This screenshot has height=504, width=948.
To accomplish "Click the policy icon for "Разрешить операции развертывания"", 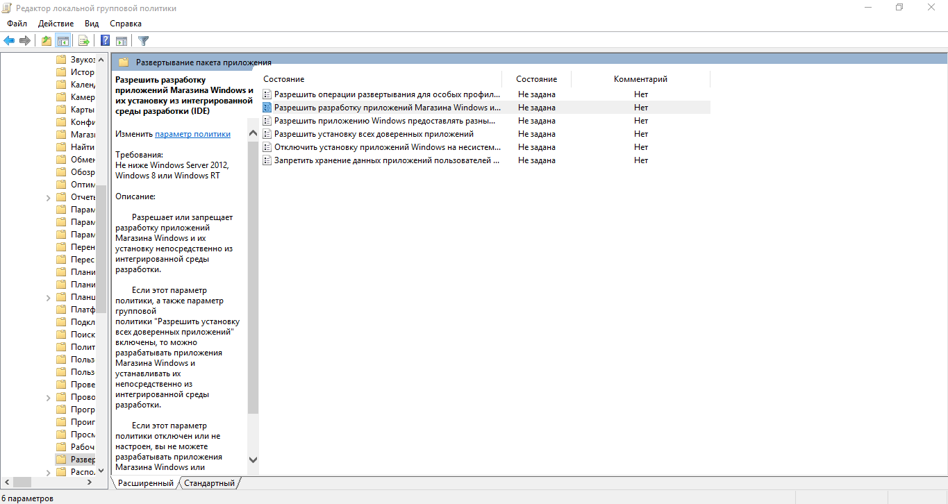I will pos(267,94).
